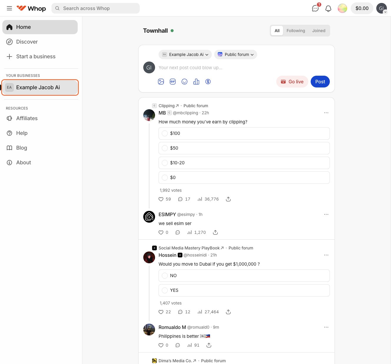This screenshot has height=364, width=391.
Task: Open the $0.00 balance button
Action: [x=362, y=8]
